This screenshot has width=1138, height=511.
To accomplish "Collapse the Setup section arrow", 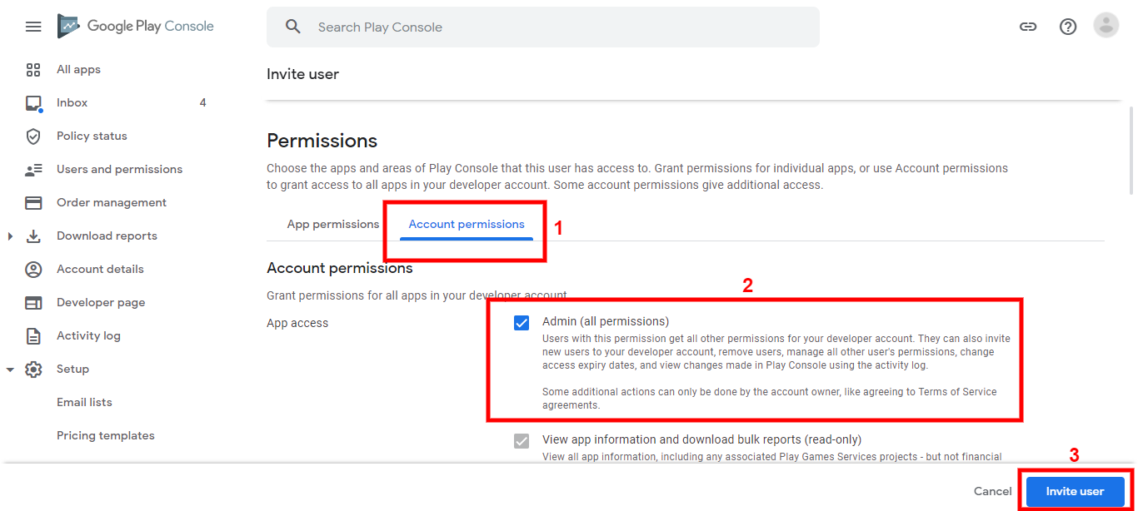I will pyautogui.click(x=10, y=370).
